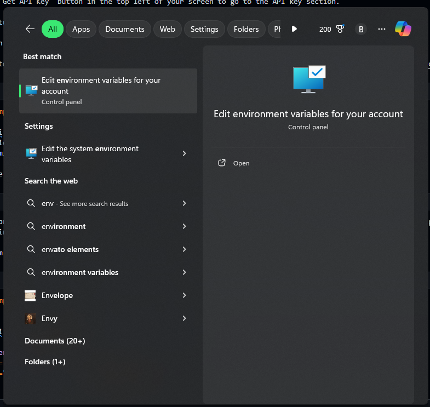Image resolution: width=430 pixels, height=407 pixels.
Task: Click the large monitor icon in preview pane
Action: click(309, 78)
